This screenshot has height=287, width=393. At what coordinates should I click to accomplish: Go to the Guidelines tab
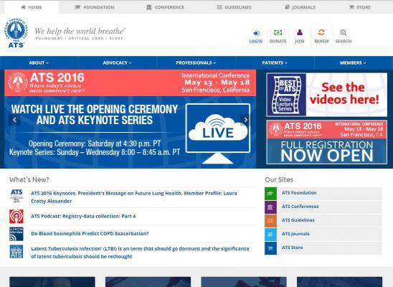coord(234,7)
